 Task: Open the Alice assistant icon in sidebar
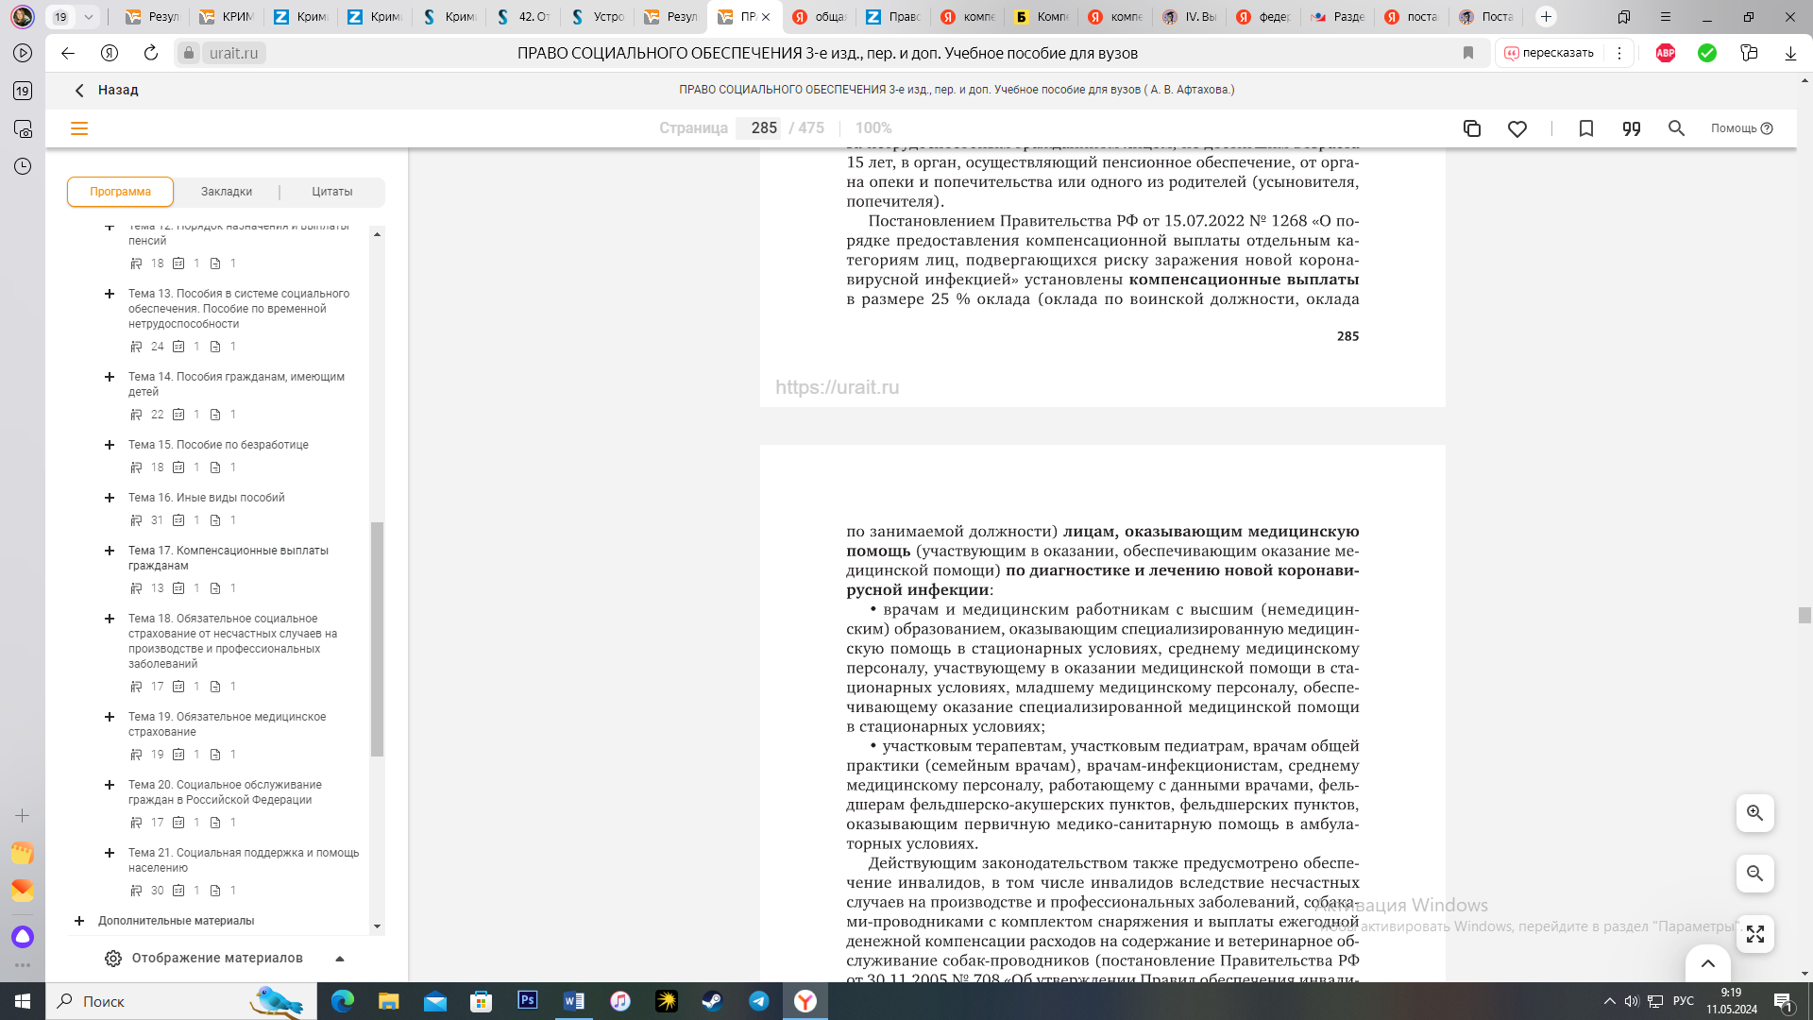coord(23,937)
